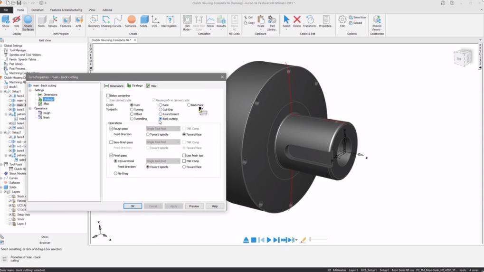This screenshot has height=272, width=484.
Task: Toggle the Setup Axis layer checkbox
Action: (x=10, y=215)
